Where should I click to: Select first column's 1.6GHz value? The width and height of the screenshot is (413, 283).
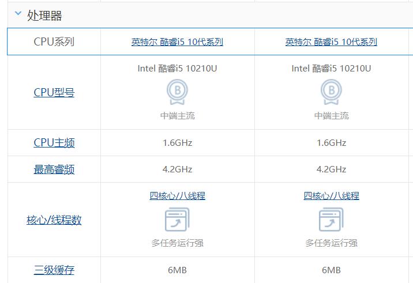point(177,143)
